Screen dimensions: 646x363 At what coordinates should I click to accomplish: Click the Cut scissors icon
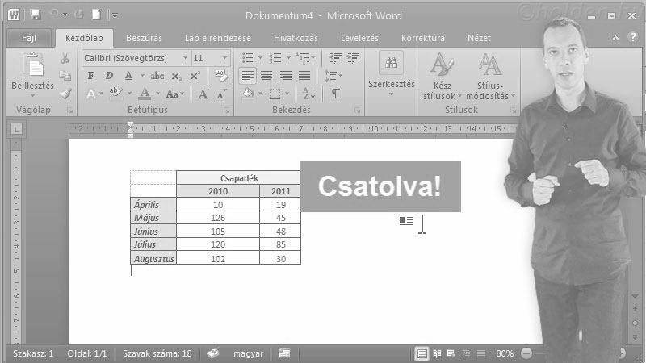(x=65, y=58)
